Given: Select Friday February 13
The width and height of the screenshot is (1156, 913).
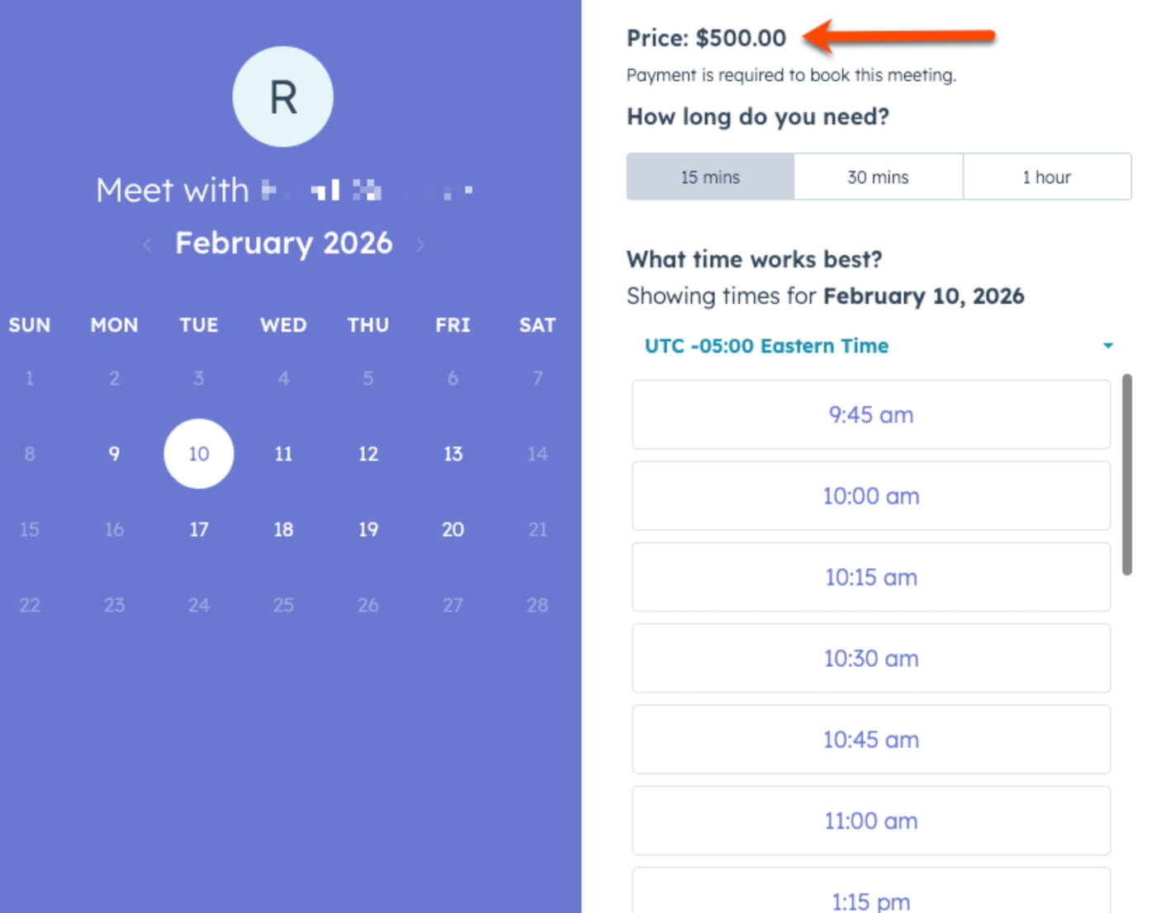Looking at the screenshot, I should coord(452,454).
